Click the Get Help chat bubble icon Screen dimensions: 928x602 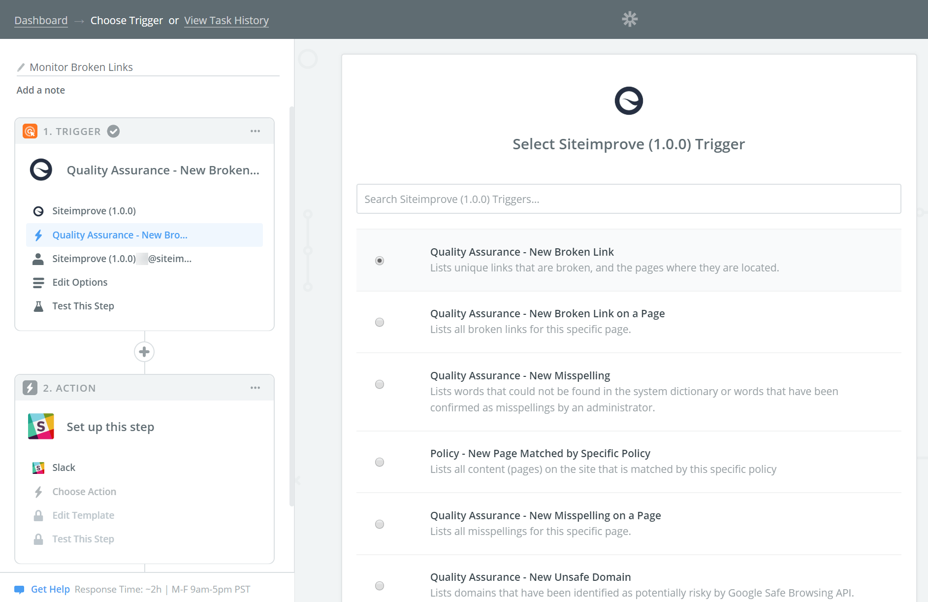[x=20, y=589]
